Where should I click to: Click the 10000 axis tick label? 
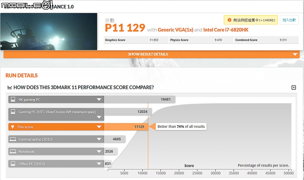click(143, 173)
